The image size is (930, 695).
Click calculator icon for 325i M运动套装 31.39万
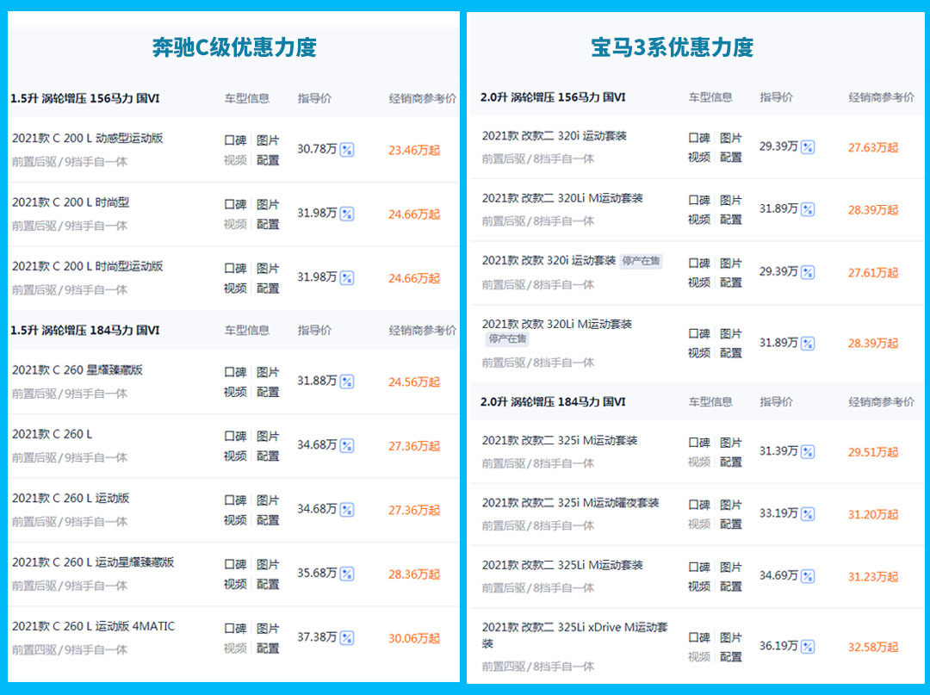point(808,451)
